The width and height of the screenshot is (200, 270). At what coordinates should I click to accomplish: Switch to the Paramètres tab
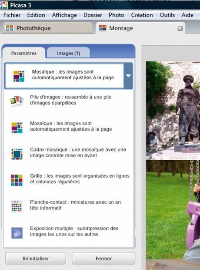pyautogui.click(x=24, y=53)
